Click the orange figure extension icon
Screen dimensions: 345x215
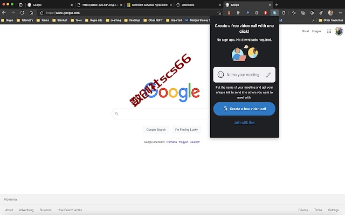pos(229,13)
